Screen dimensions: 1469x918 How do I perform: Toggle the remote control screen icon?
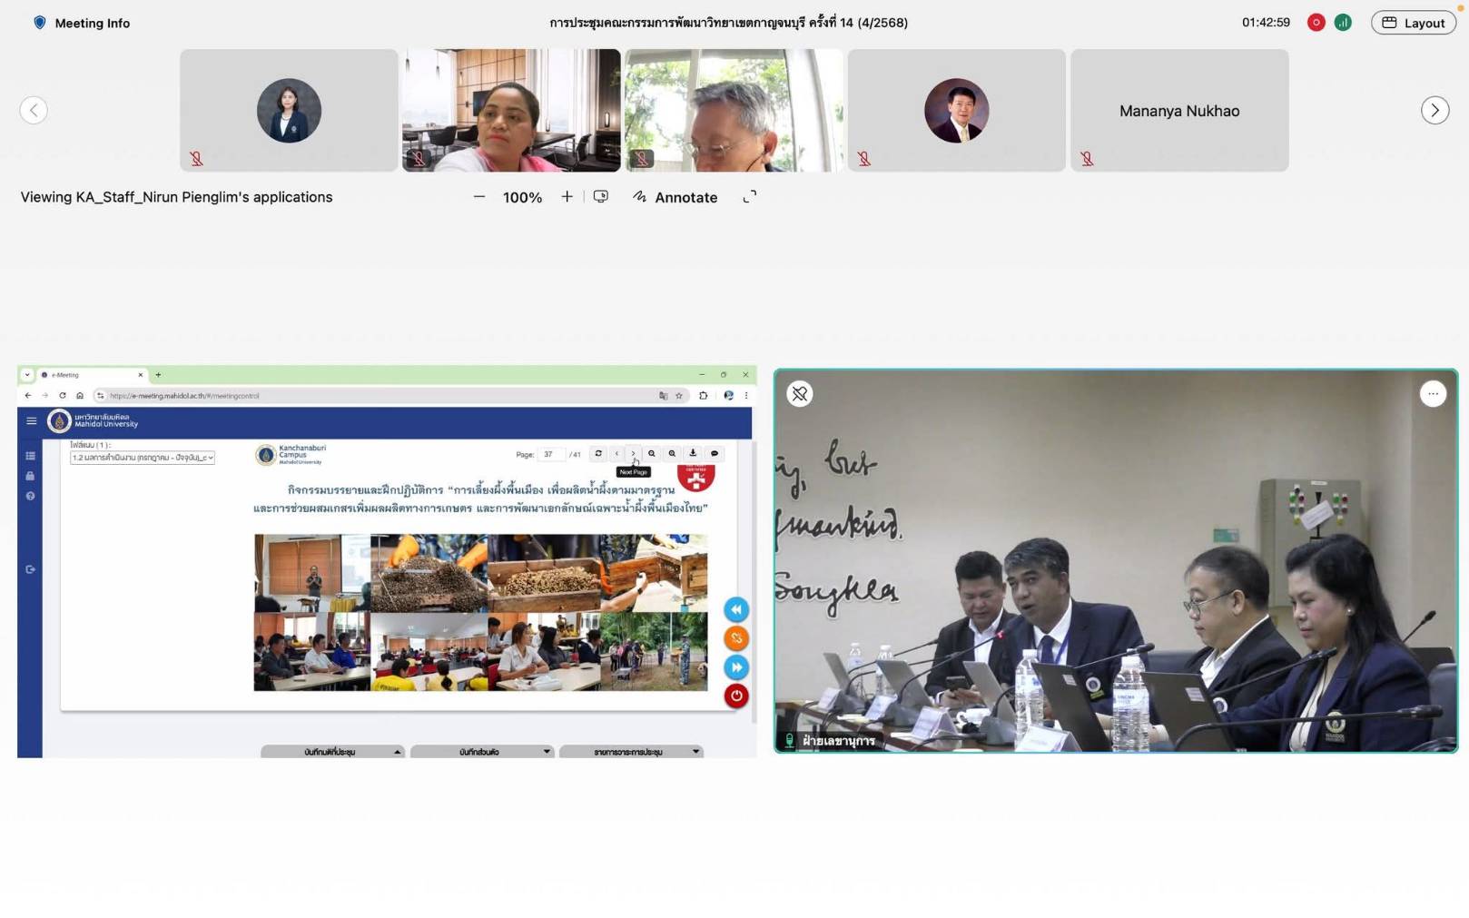pos(601,197)
